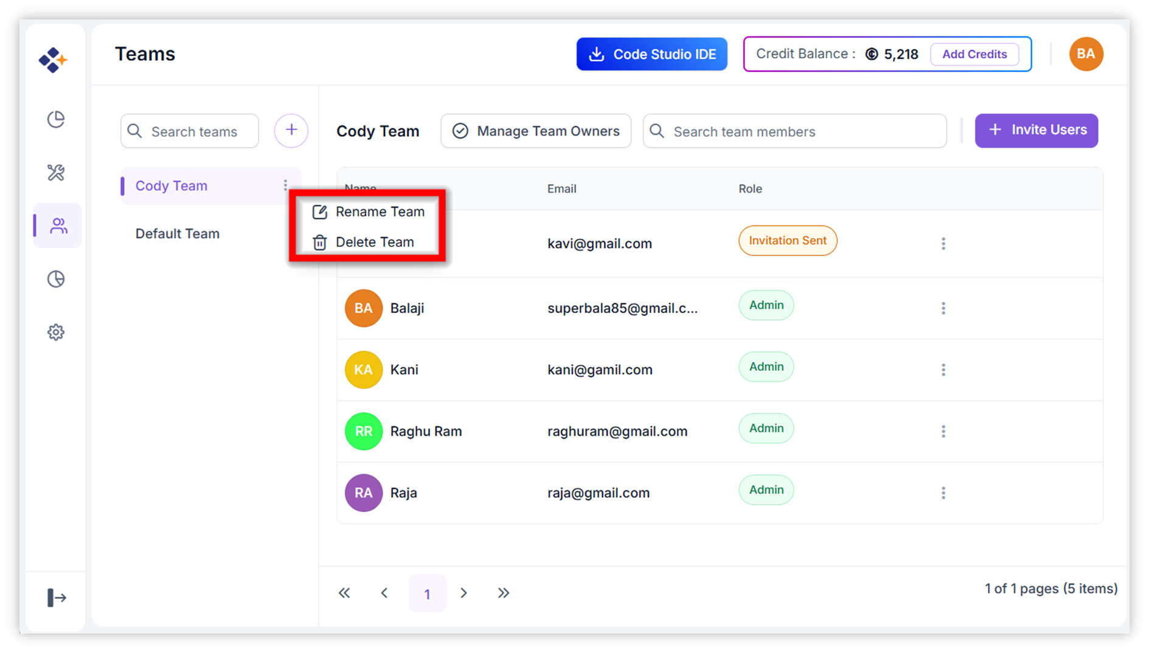Click the logout icon at sidebar bottom
The height and width of the screenshot is (653, 1149).
[57, 598]
